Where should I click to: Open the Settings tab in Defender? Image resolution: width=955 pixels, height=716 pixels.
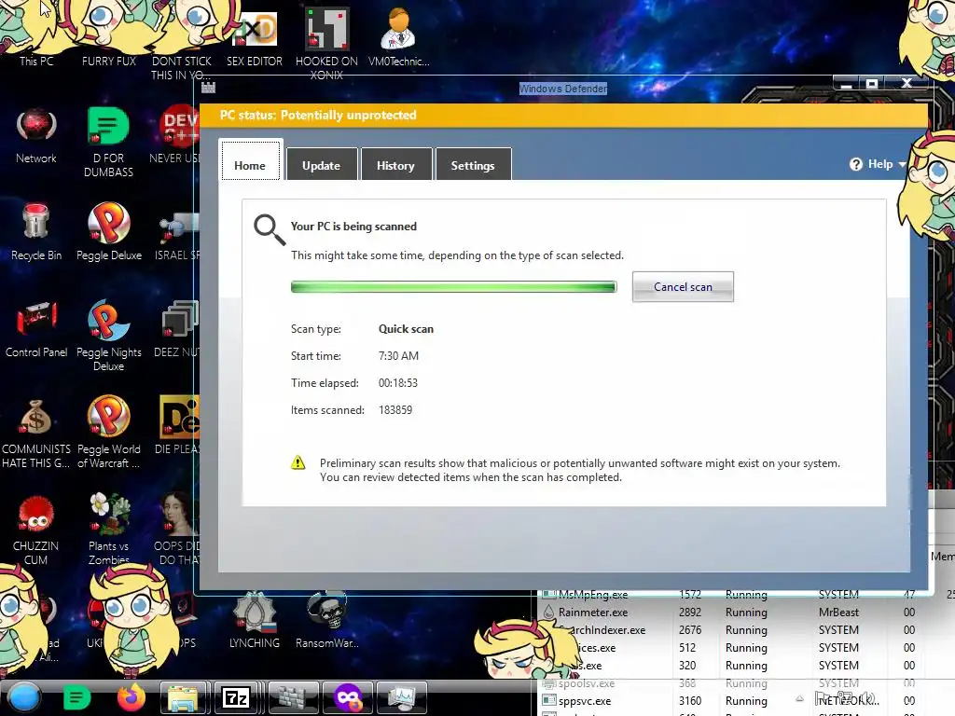coord(473,164)
